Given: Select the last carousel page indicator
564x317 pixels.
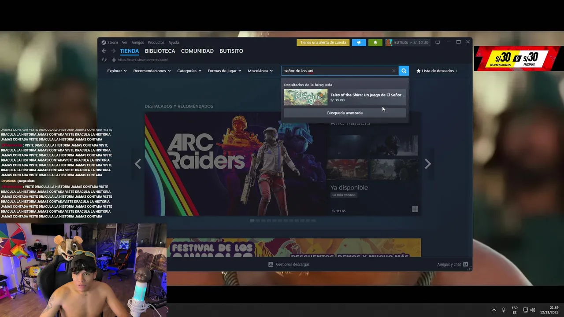Looking at the screenshot, I should (x=314, y=221).
